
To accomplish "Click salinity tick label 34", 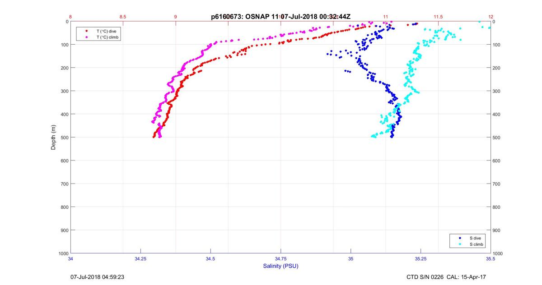I will click(x=70, y=259).
